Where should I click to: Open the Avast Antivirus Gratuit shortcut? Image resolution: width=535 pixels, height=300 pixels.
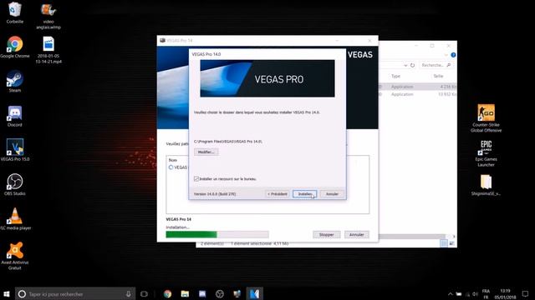pyautogui.click(x=15, y=256)
